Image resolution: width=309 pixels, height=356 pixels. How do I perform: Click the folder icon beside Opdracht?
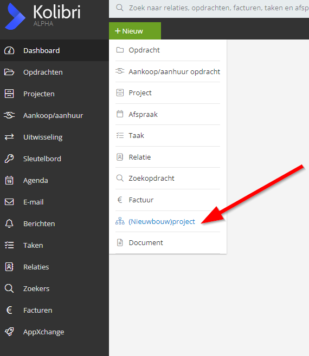pyautogui.click(x=120, y=50)
